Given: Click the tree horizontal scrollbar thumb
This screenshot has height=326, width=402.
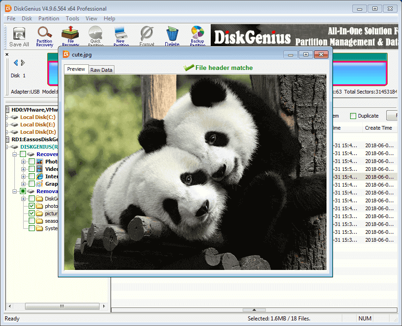Looking at the screenshot, I should point(62,306).
